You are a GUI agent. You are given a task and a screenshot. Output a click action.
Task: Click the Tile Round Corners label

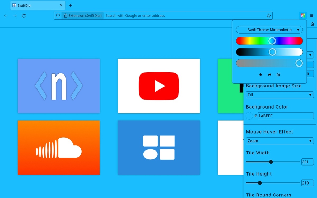click(269, 195)
